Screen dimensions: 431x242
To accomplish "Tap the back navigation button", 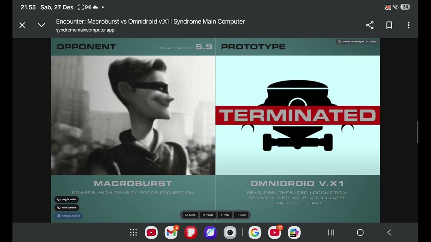I will [389, 233].
